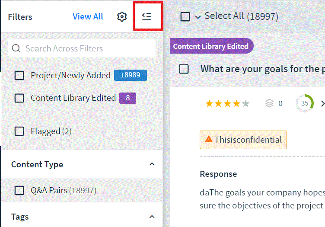
Task: Click the arrow next to score circle
Action: (x=322, y=103)
